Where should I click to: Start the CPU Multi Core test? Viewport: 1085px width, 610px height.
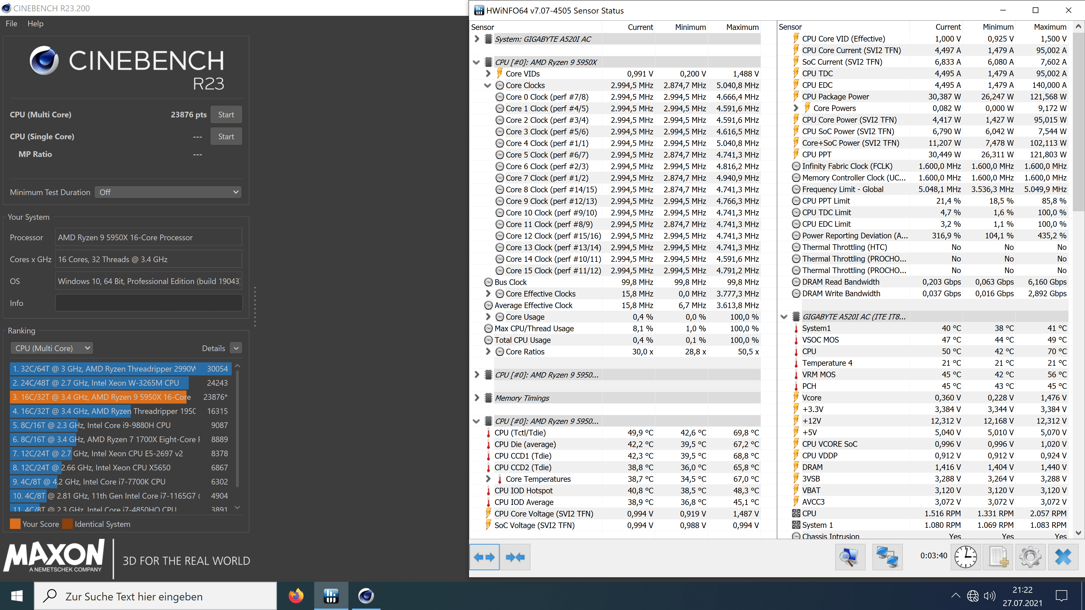point(226,114)
